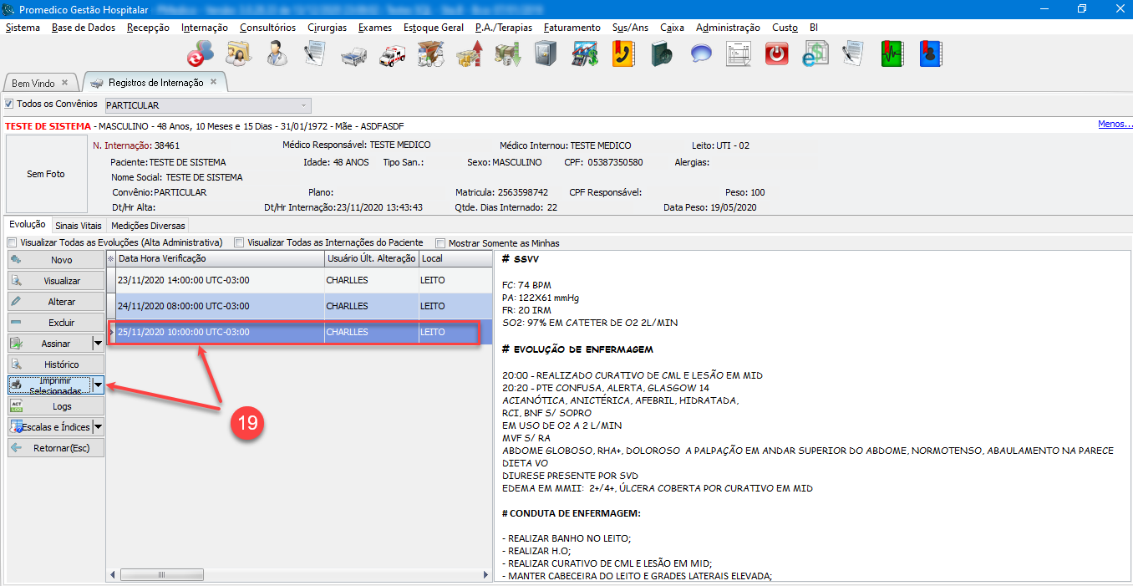Viewport: 1133px width, 586px height.
Task: Expand the PARTICULAR convênio combo box
Action: (x=302, y=105)
